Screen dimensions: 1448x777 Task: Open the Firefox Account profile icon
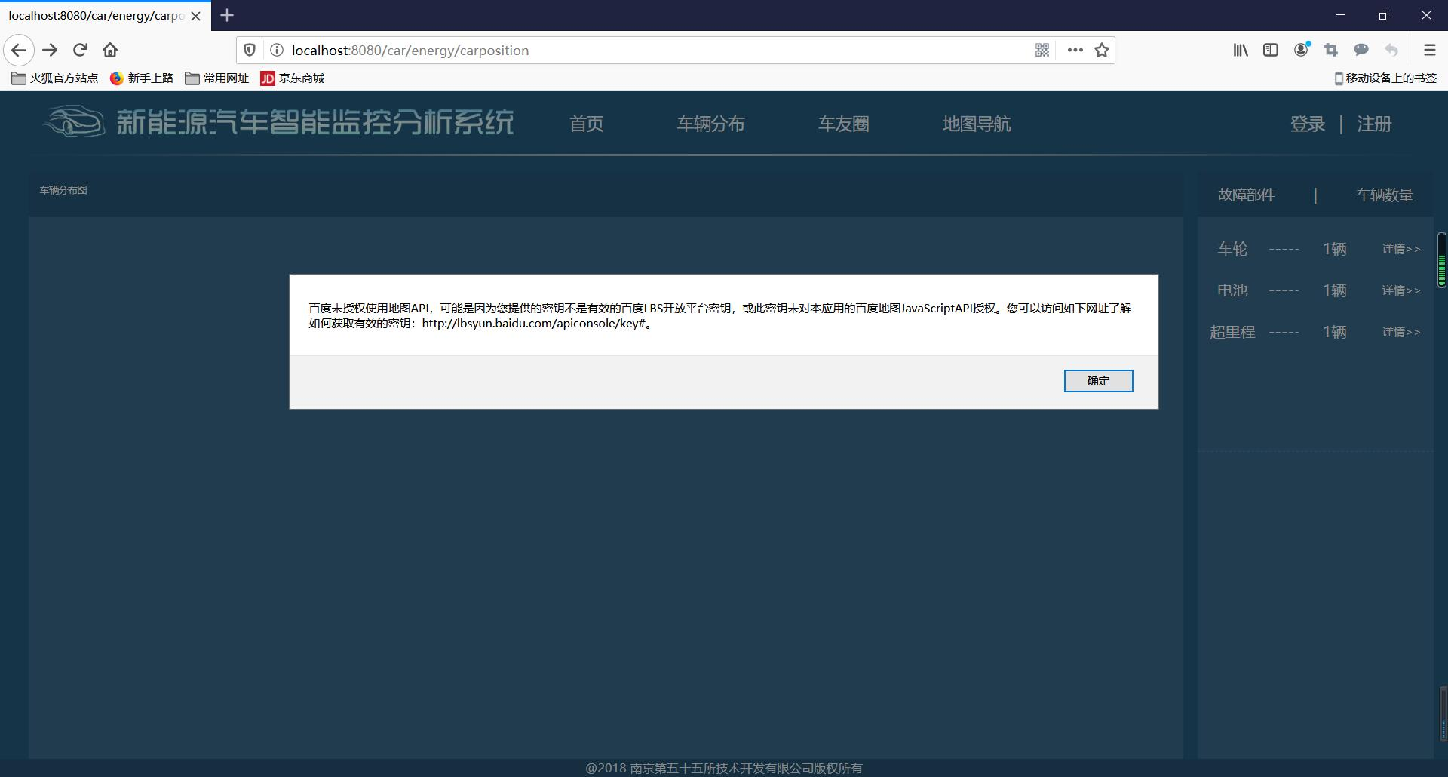[1301, 50]
